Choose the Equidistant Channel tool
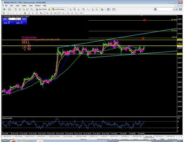Screen dimensions: 184x142 point(25,13)
